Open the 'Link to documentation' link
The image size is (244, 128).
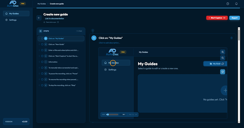(54, 18)
